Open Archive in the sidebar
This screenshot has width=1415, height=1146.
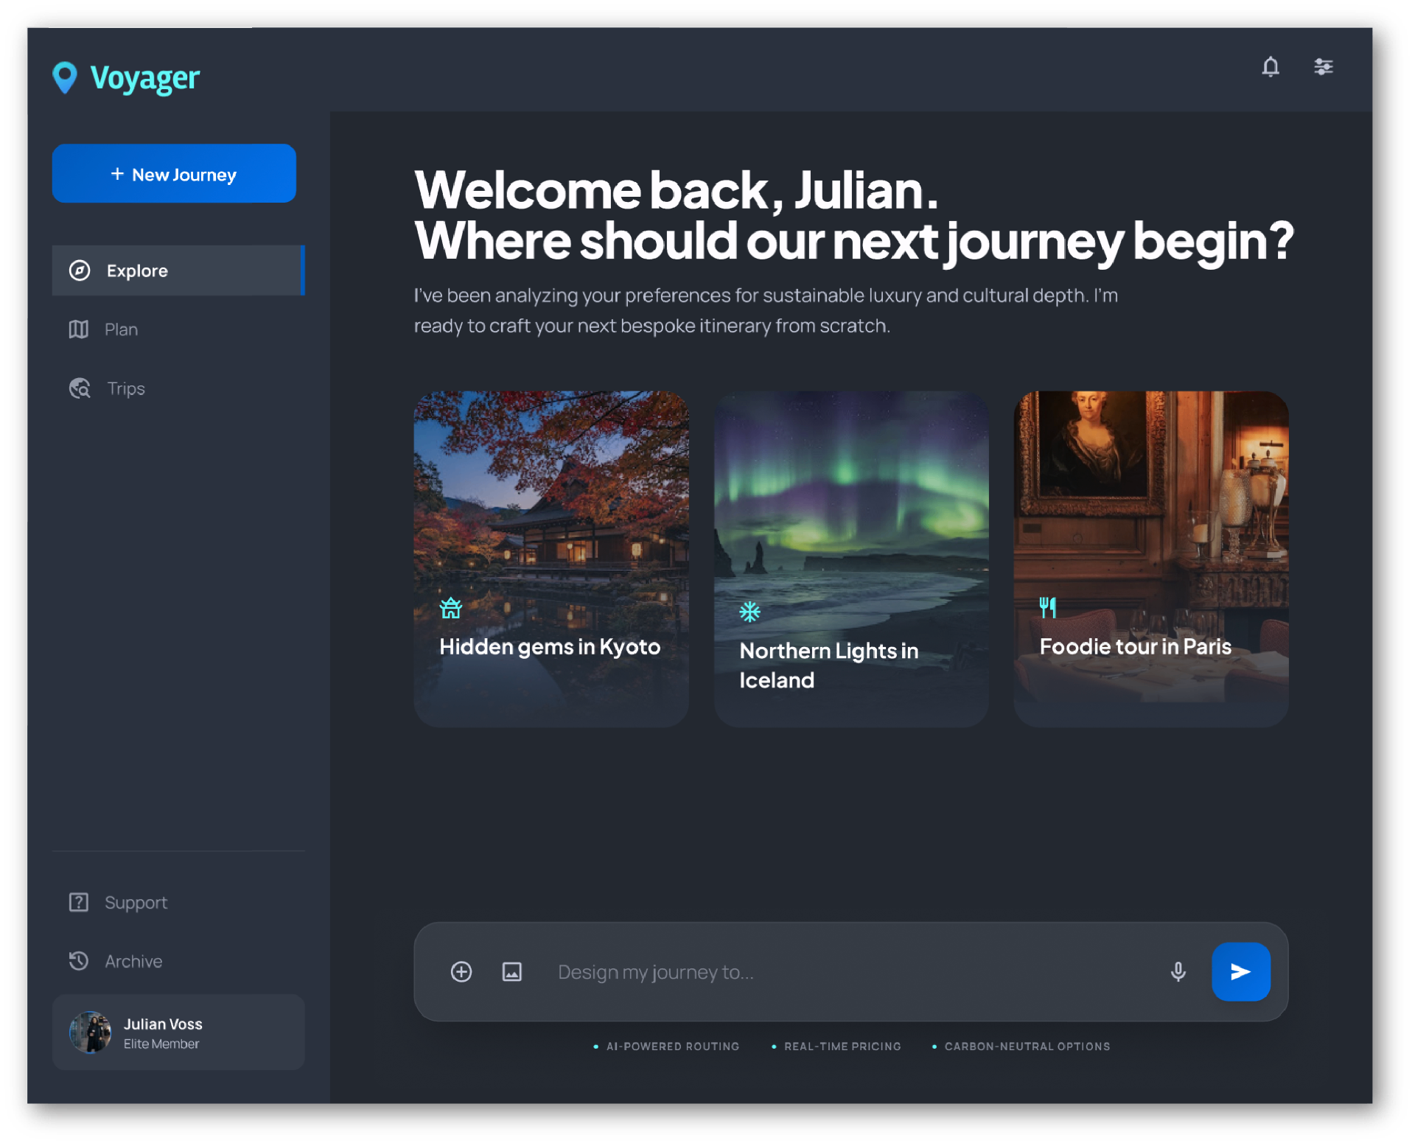pos(178,961)
